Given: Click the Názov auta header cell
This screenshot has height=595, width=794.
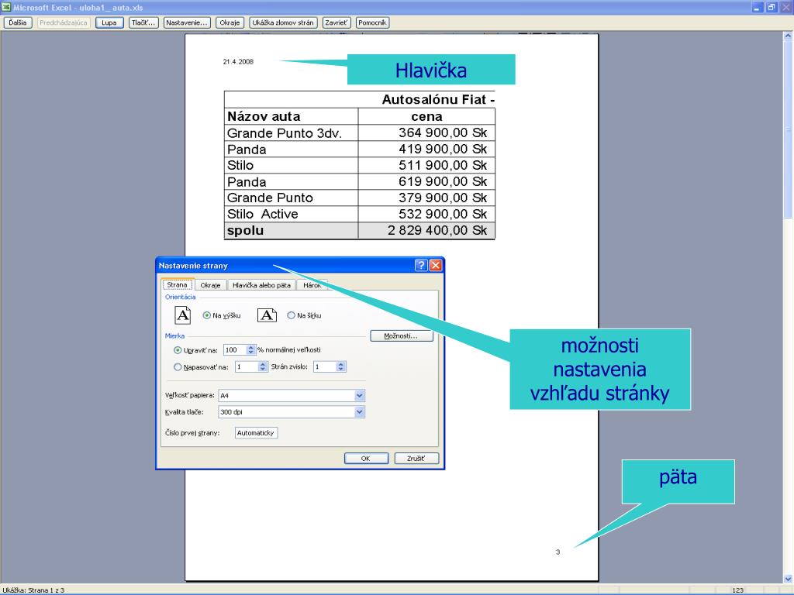Looking at the screenshot, I should tap(292, 116).
